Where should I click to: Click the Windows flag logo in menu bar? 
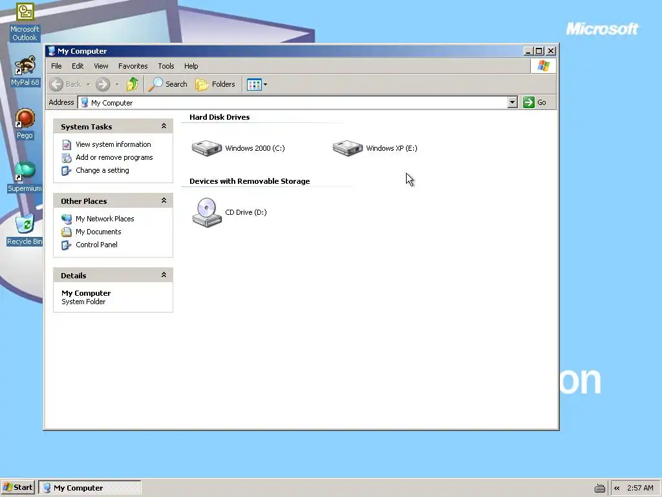tap(544, 66)
